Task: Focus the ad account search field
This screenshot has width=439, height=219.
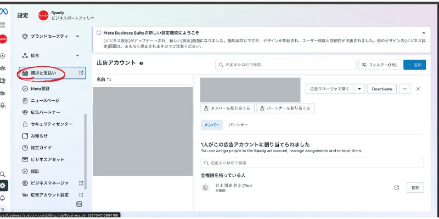Action: (286, 65)
